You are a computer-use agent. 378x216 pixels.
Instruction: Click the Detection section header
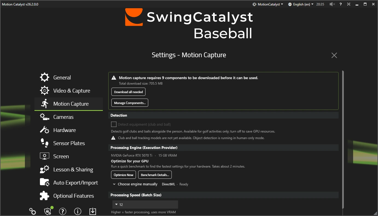click(x=223, y=115)
